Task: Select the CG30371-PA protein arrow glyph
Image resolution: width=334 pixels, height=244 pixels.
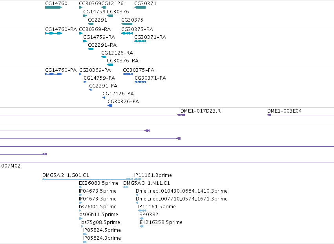Action: pos(141,82)
